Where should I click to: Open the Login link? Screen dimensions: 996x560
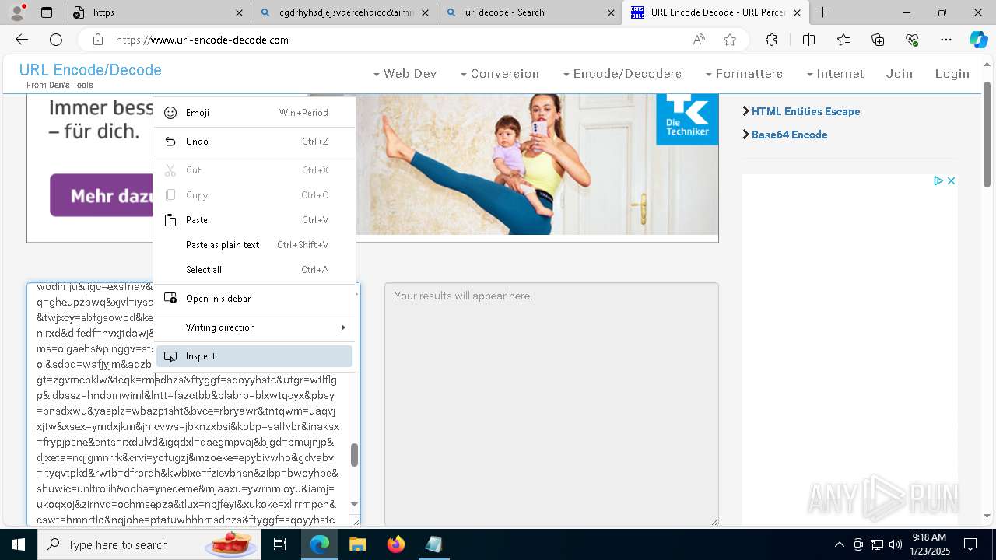click(x=952, y=74)
